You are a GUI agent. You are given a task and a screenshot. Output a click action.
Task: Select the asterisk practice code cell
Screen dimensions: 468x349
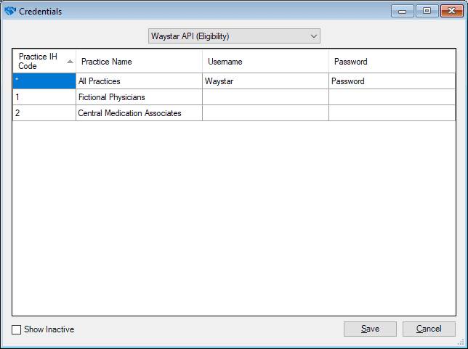click(x=44, y=81)
